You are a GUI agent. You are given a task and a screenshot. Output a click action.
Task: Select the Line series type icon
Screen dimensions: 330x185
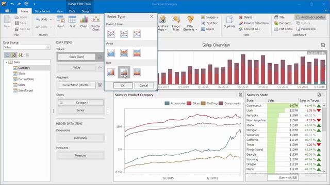[111, 33]
